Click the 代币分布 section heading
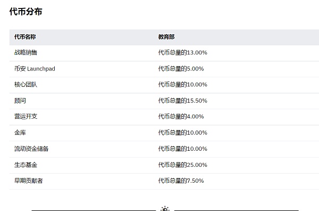Image resolution: width=319 pixels, height=211 pixels. coord(26,12)
